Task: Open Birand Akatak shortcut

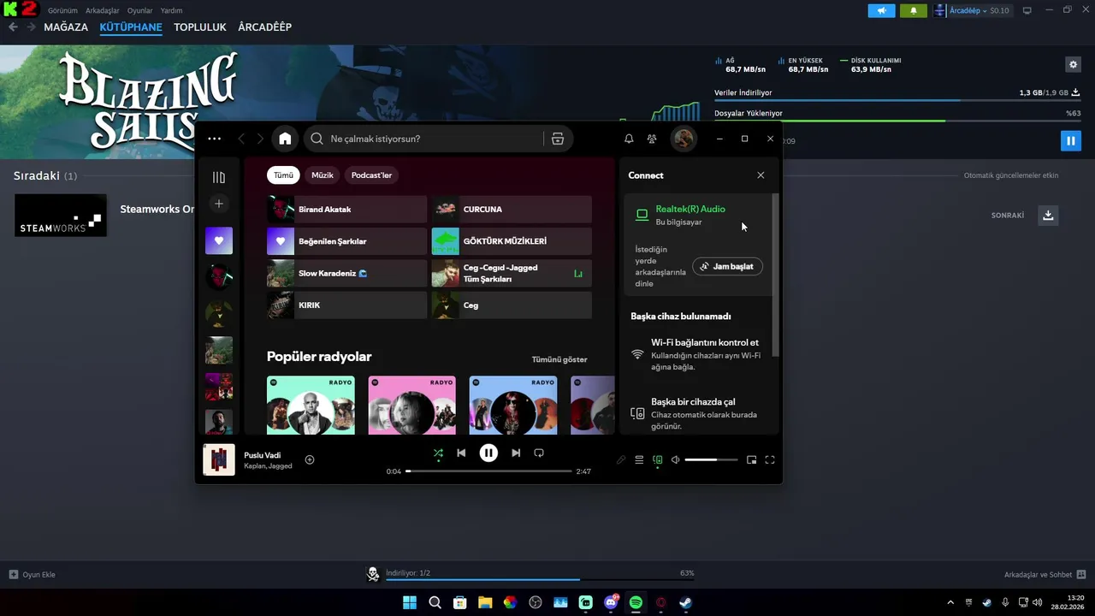Action: (346, 210)
